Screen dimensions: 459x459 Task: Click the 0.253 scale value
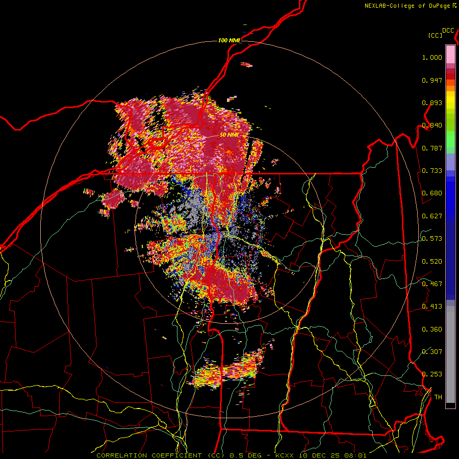pyautogui.click(x=432, y=374)
